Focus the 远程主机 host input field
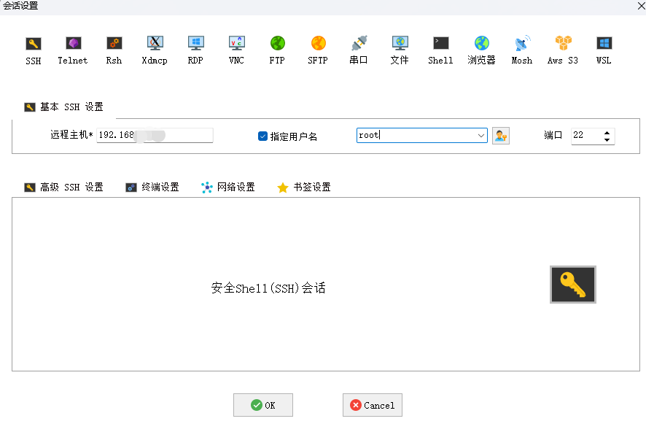This screenshot has height=432, width=646. tap(155, 135)
